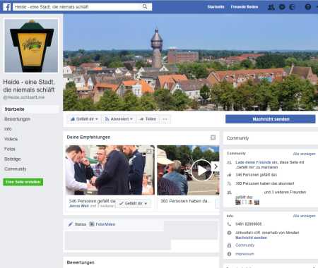Open the help question mark icon

tap(308, 7)
